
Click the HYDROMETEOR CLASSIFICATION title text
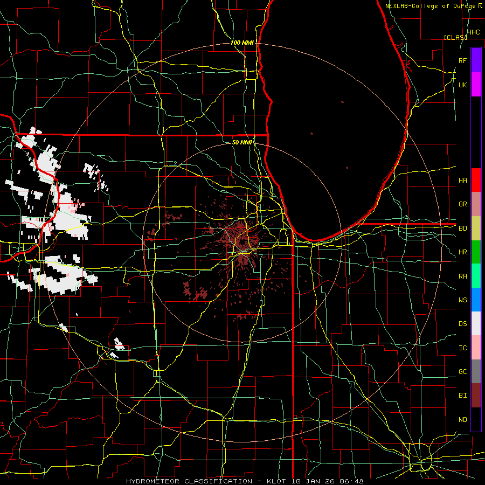pos(189,481)
